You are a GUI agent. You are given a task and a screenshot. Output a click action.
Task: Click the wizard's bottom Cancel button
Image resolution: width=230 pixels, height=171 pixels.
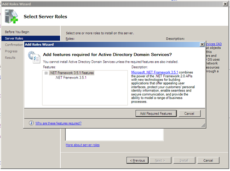pyautogui.click(x=208, y=160)
